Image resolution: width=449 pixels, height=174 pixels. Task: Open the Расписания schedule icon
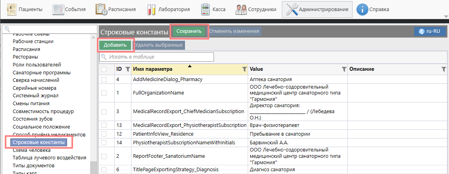point(102,9)
